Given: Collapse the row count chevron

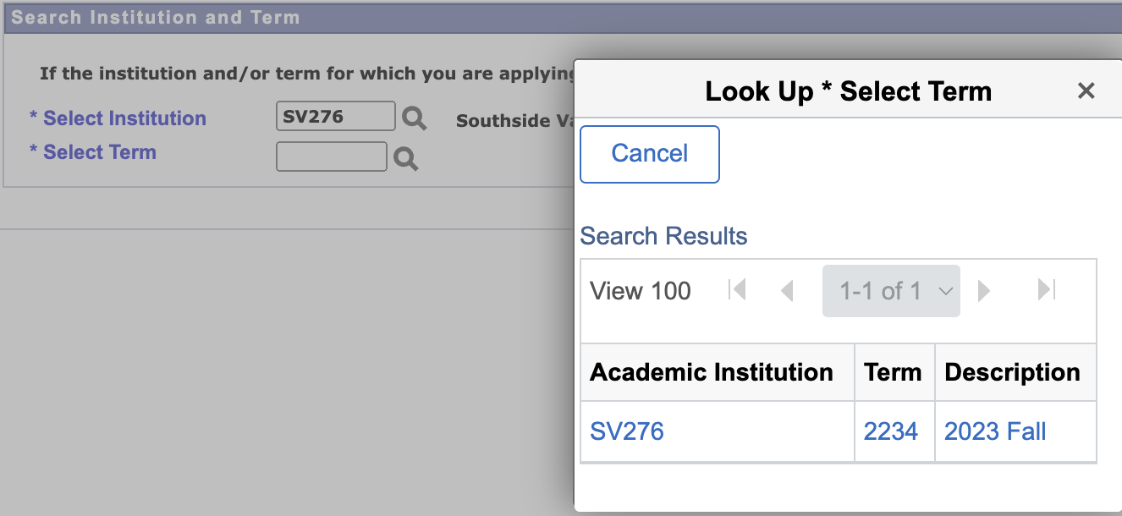Looking at the screenshot, I should click(948, 291).
